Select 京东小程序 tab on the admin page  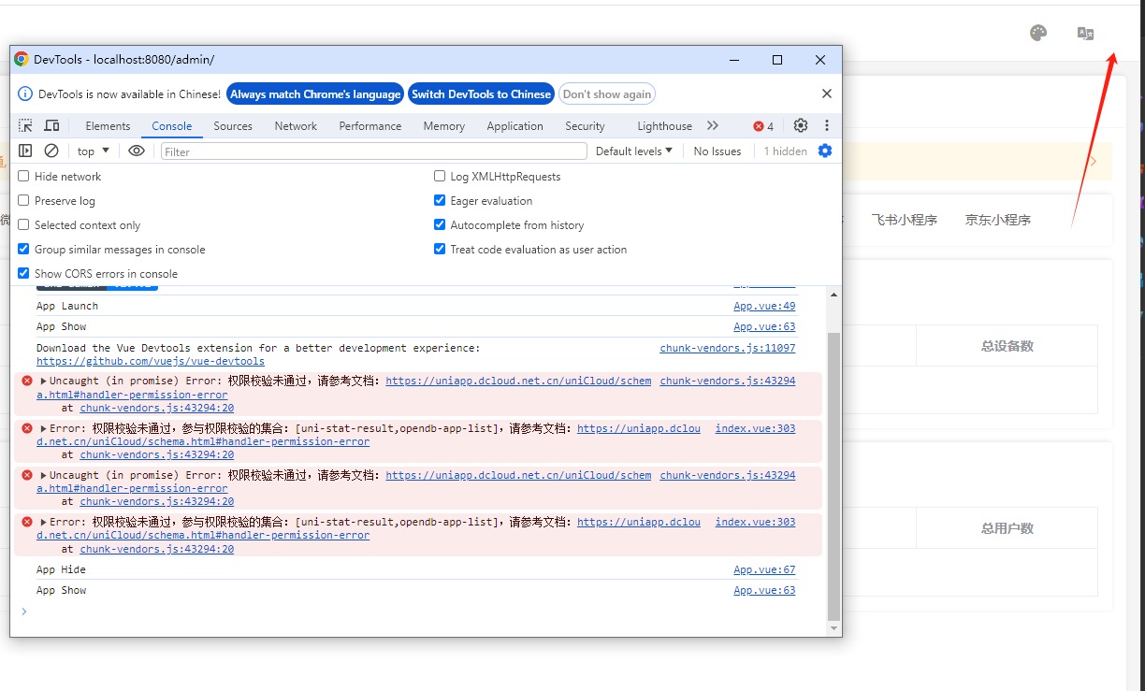click(x=998, y=221)
